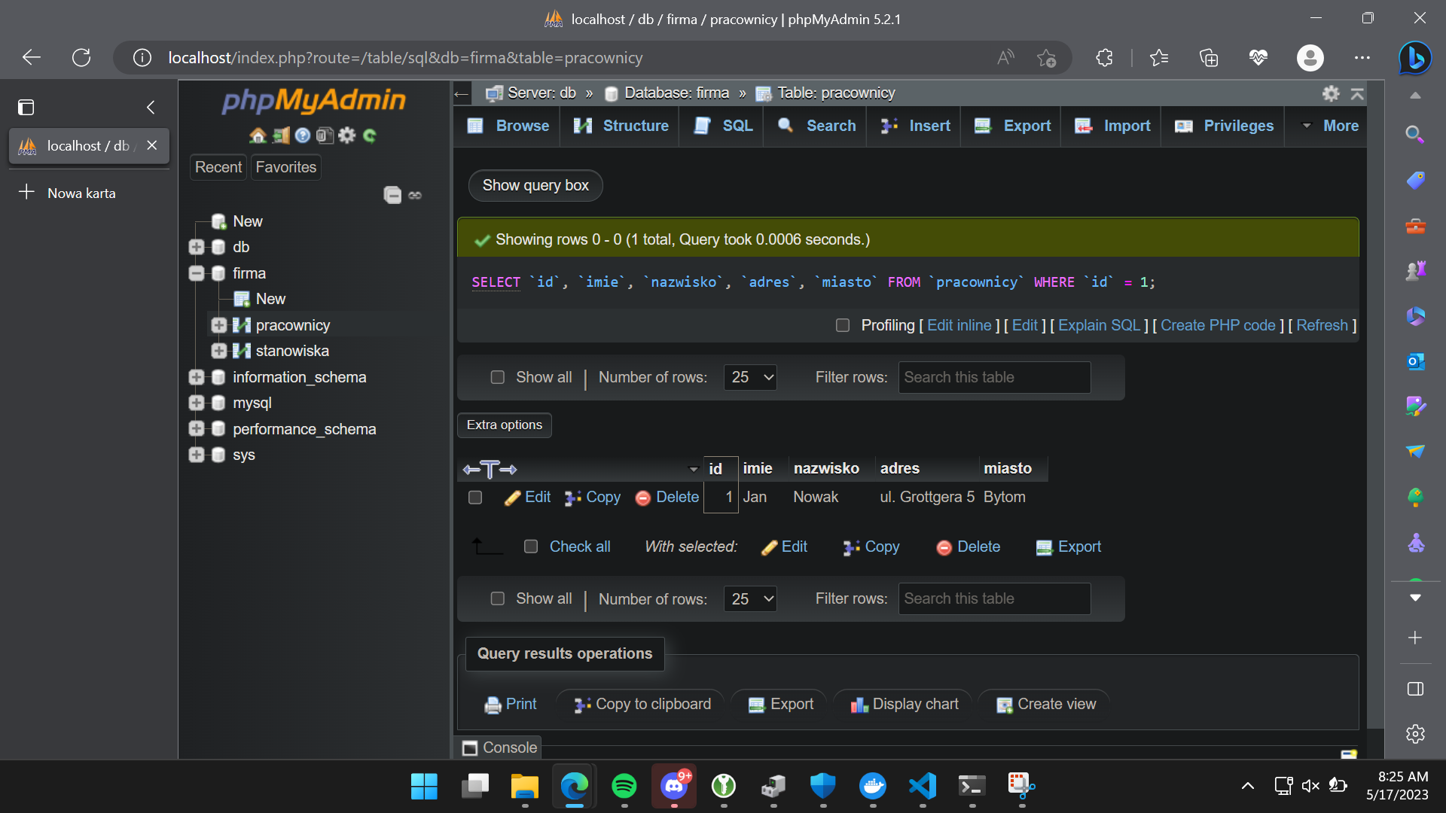Expand the sys database node
Image resolution: width=1446 pixels, height=813 pixels.
pos(197,455)
